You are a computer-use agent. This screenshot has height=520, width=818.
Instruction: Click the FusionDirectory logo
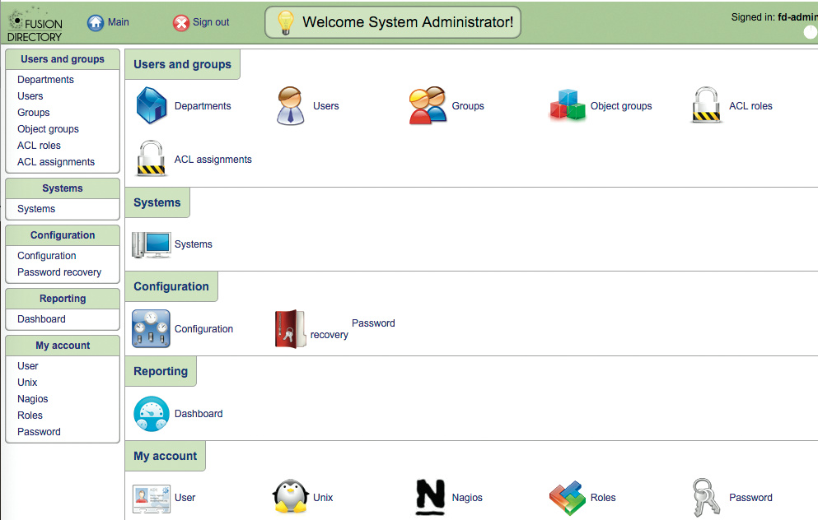[35, 24]
